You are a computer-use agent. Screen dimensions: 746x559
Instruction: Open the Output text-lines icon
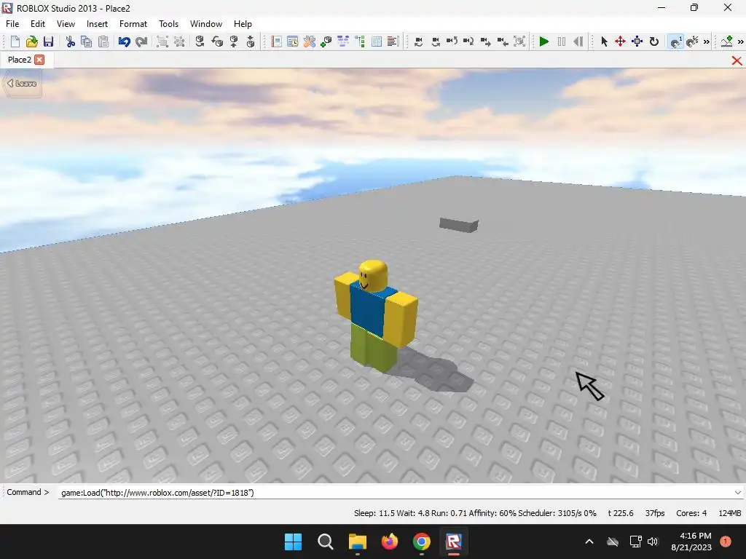pos(393,41)
